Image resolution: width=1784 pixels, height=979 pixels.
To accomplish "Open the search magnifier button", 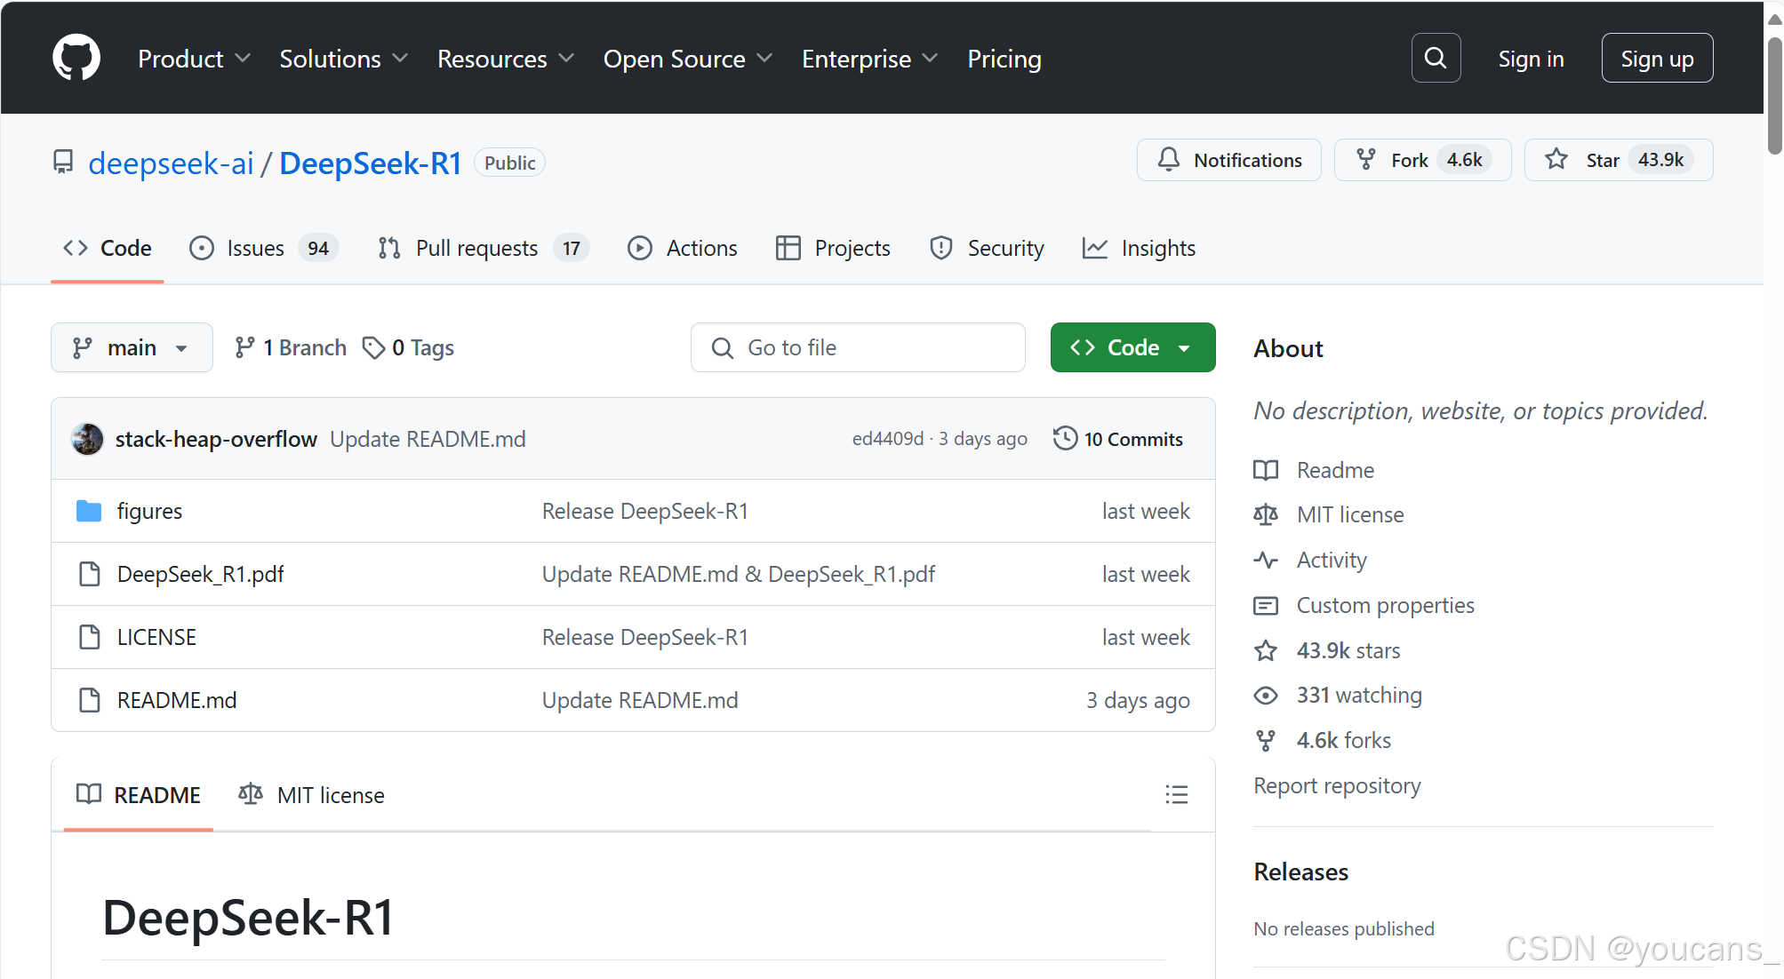I will point(1436,58).
